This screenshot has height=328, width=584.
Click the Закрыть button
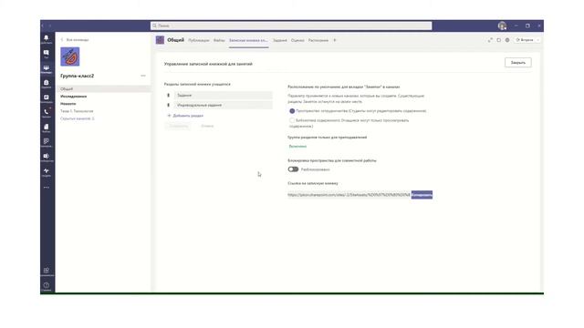point(518,63)
